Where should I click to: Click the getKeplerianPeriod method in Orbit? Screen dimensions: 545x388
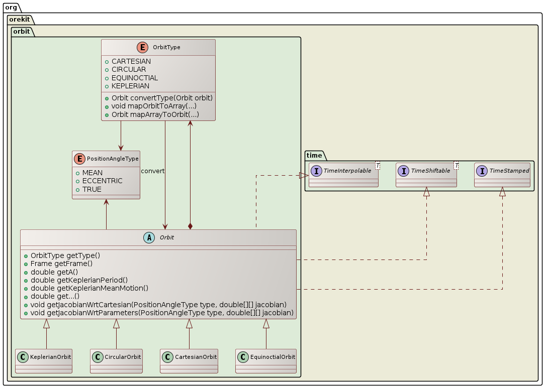79,280
